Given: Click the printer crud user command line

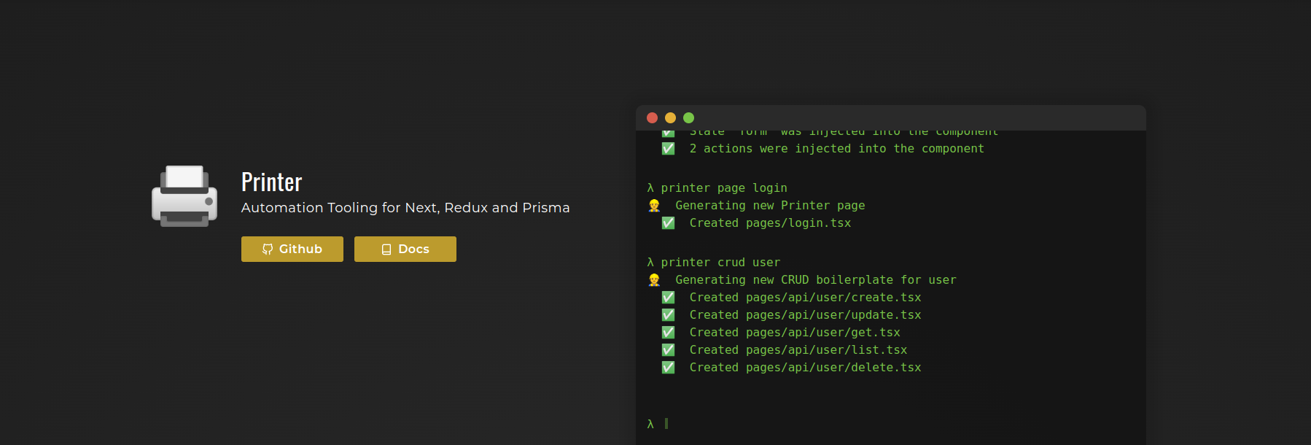Looking at the screenshot, I should point(720,263).
